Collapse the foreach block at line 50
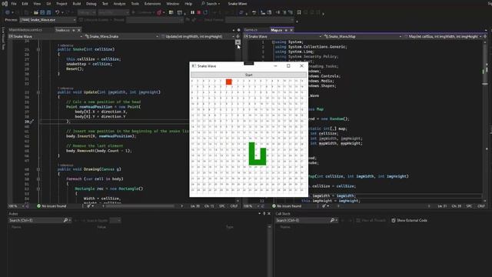 click(38, 179)
